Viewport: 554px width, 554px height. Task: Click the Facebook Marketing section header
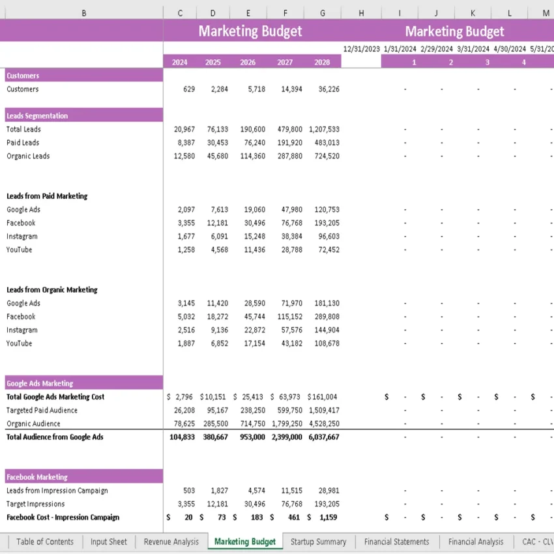pos(36,476)
